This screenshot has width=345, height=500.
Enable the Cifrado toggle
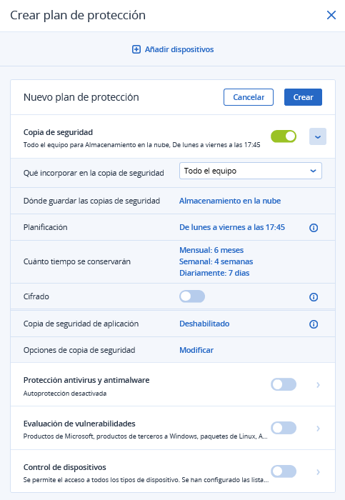click(x=192, y=296)
